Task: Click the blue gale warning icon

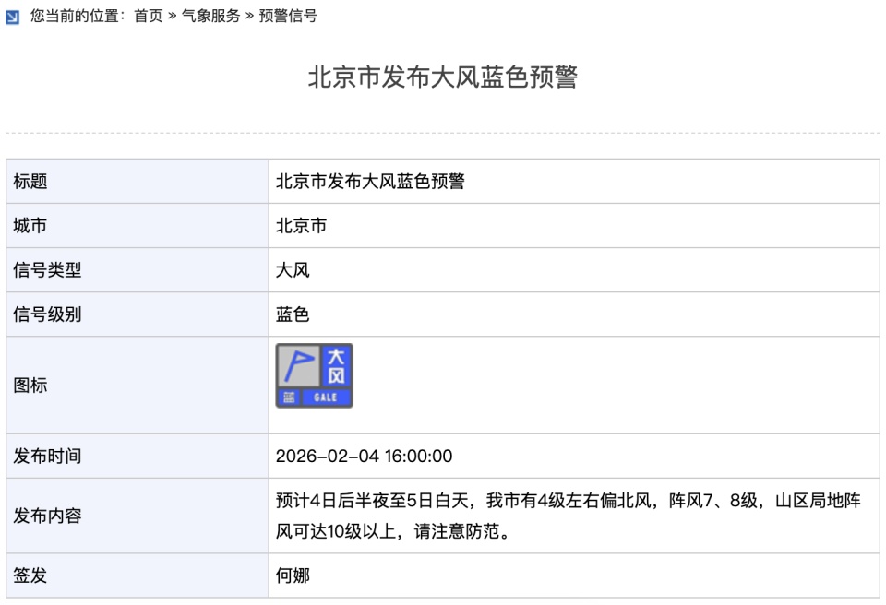Action: pyautogui.click(x=316, y=374)
